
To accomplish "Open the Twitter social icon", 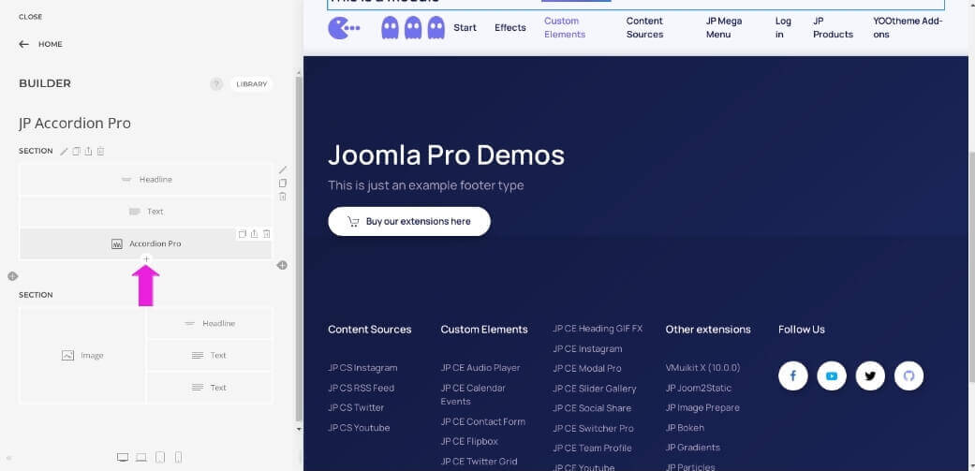I will point(870,375).
